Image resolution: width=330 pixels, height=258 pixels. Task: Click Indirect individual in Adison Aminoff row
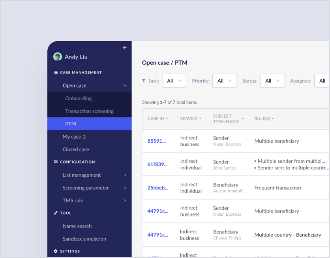tap(191, 188)
